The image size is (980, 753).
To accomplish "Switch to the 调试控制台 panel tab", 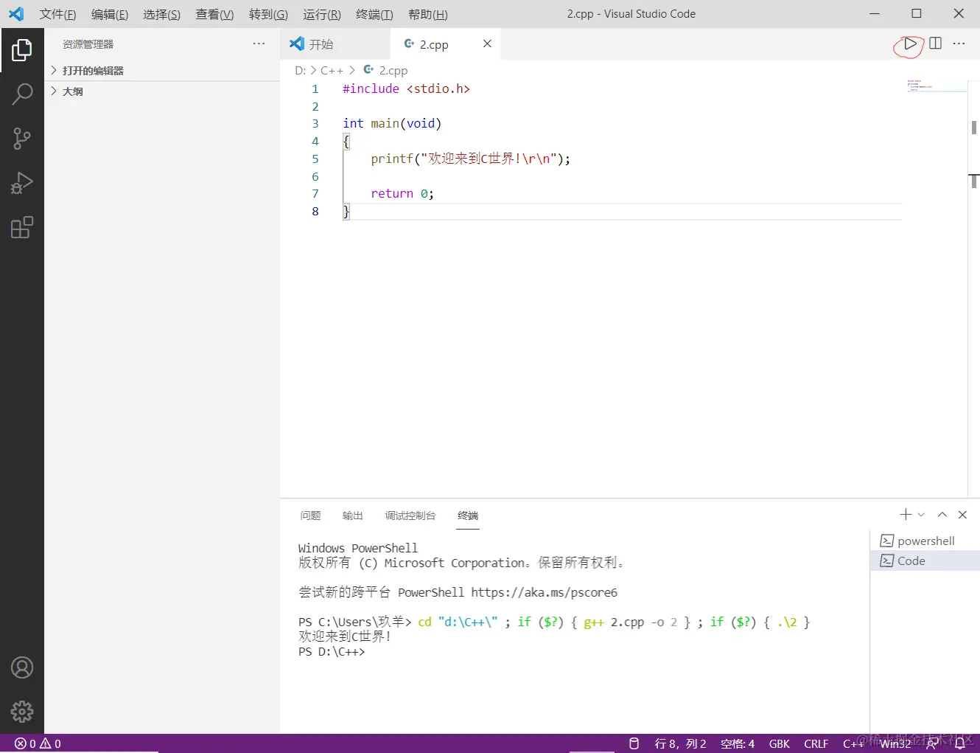I will (x=410, y=516).
